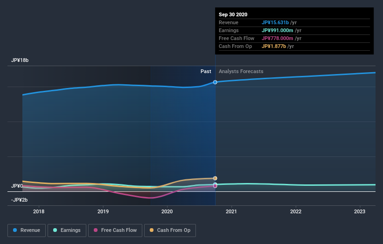Click the 2021 x-axis label
The image size is (383, 244).
[231, 211]
